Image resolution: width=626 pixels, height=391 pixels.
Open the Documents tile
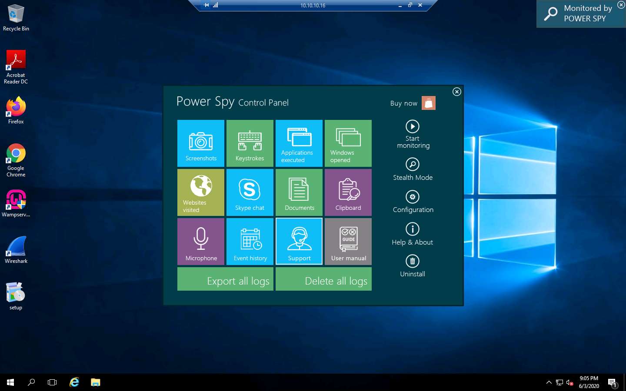point(299,192)
